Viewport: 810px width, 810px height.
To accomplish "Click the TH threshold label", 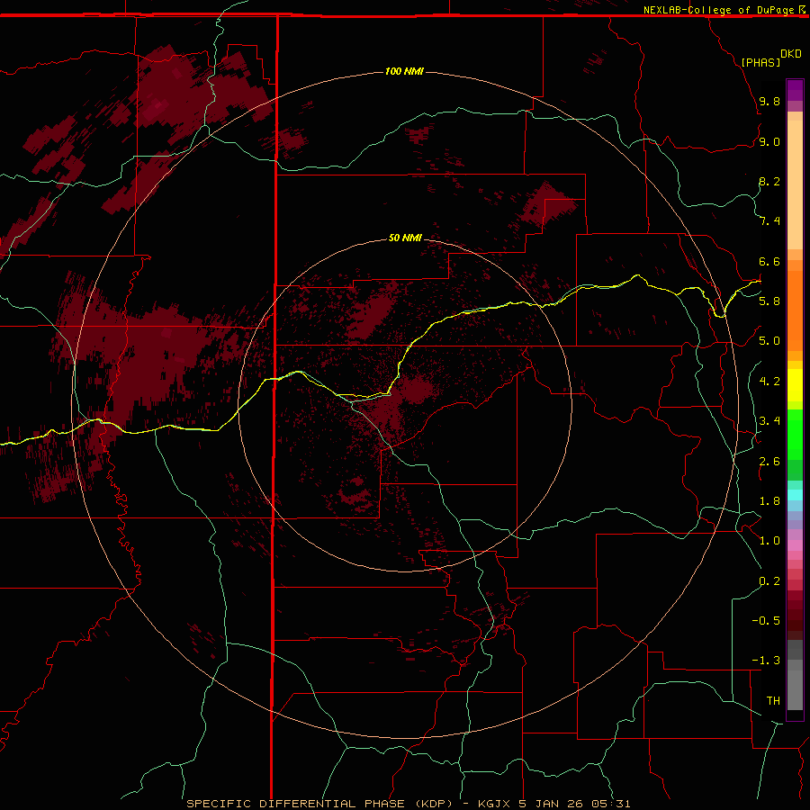I will pos(773,700).
